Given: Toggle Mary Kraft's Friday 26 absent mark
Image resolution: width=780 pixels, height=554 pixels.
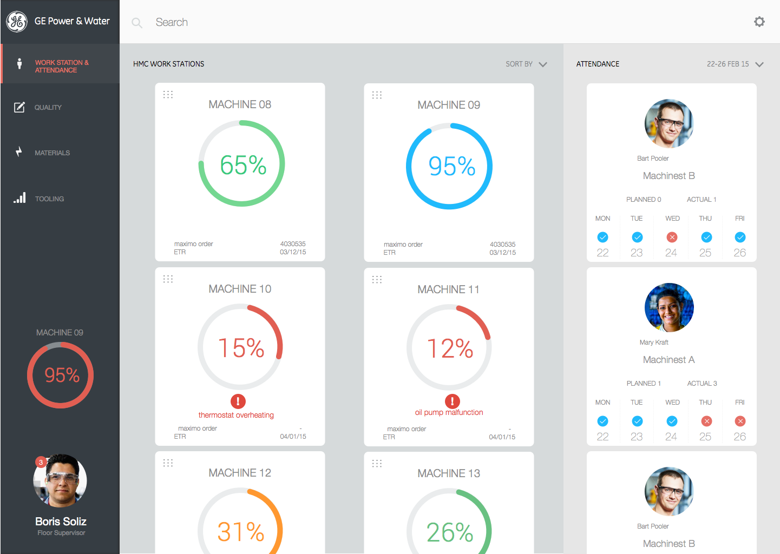Looking at the screenshot, I should (740, 421).
